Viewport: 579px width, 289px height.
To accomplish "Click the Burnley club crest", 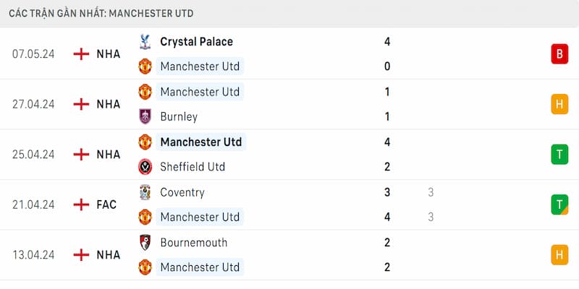I will (145, 116).
